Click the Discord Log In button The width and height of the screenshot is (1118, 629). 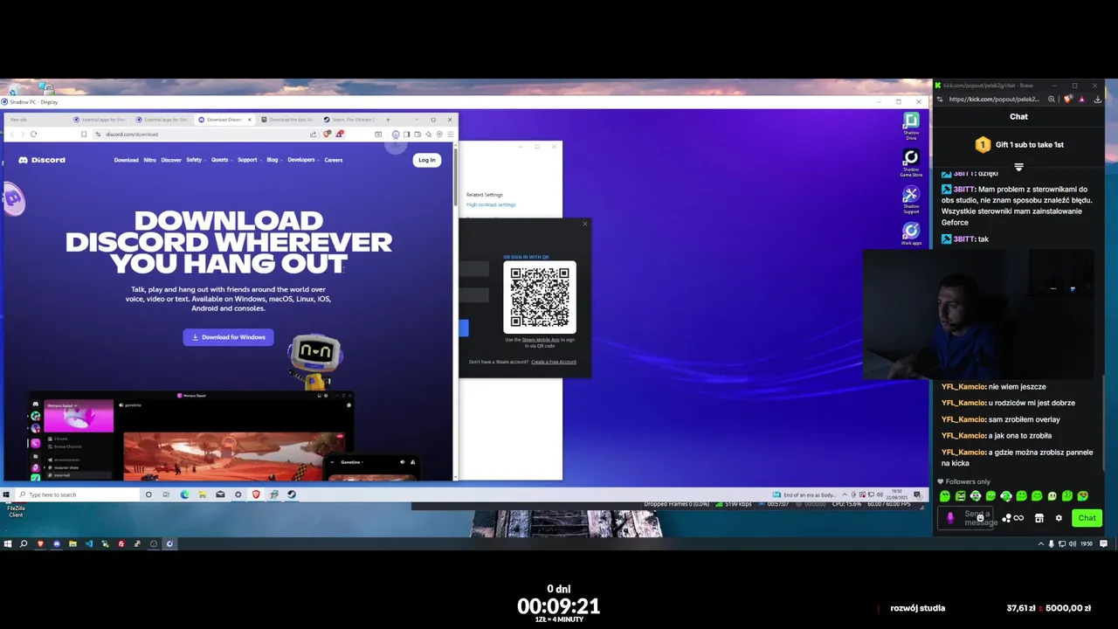[426, 160]
